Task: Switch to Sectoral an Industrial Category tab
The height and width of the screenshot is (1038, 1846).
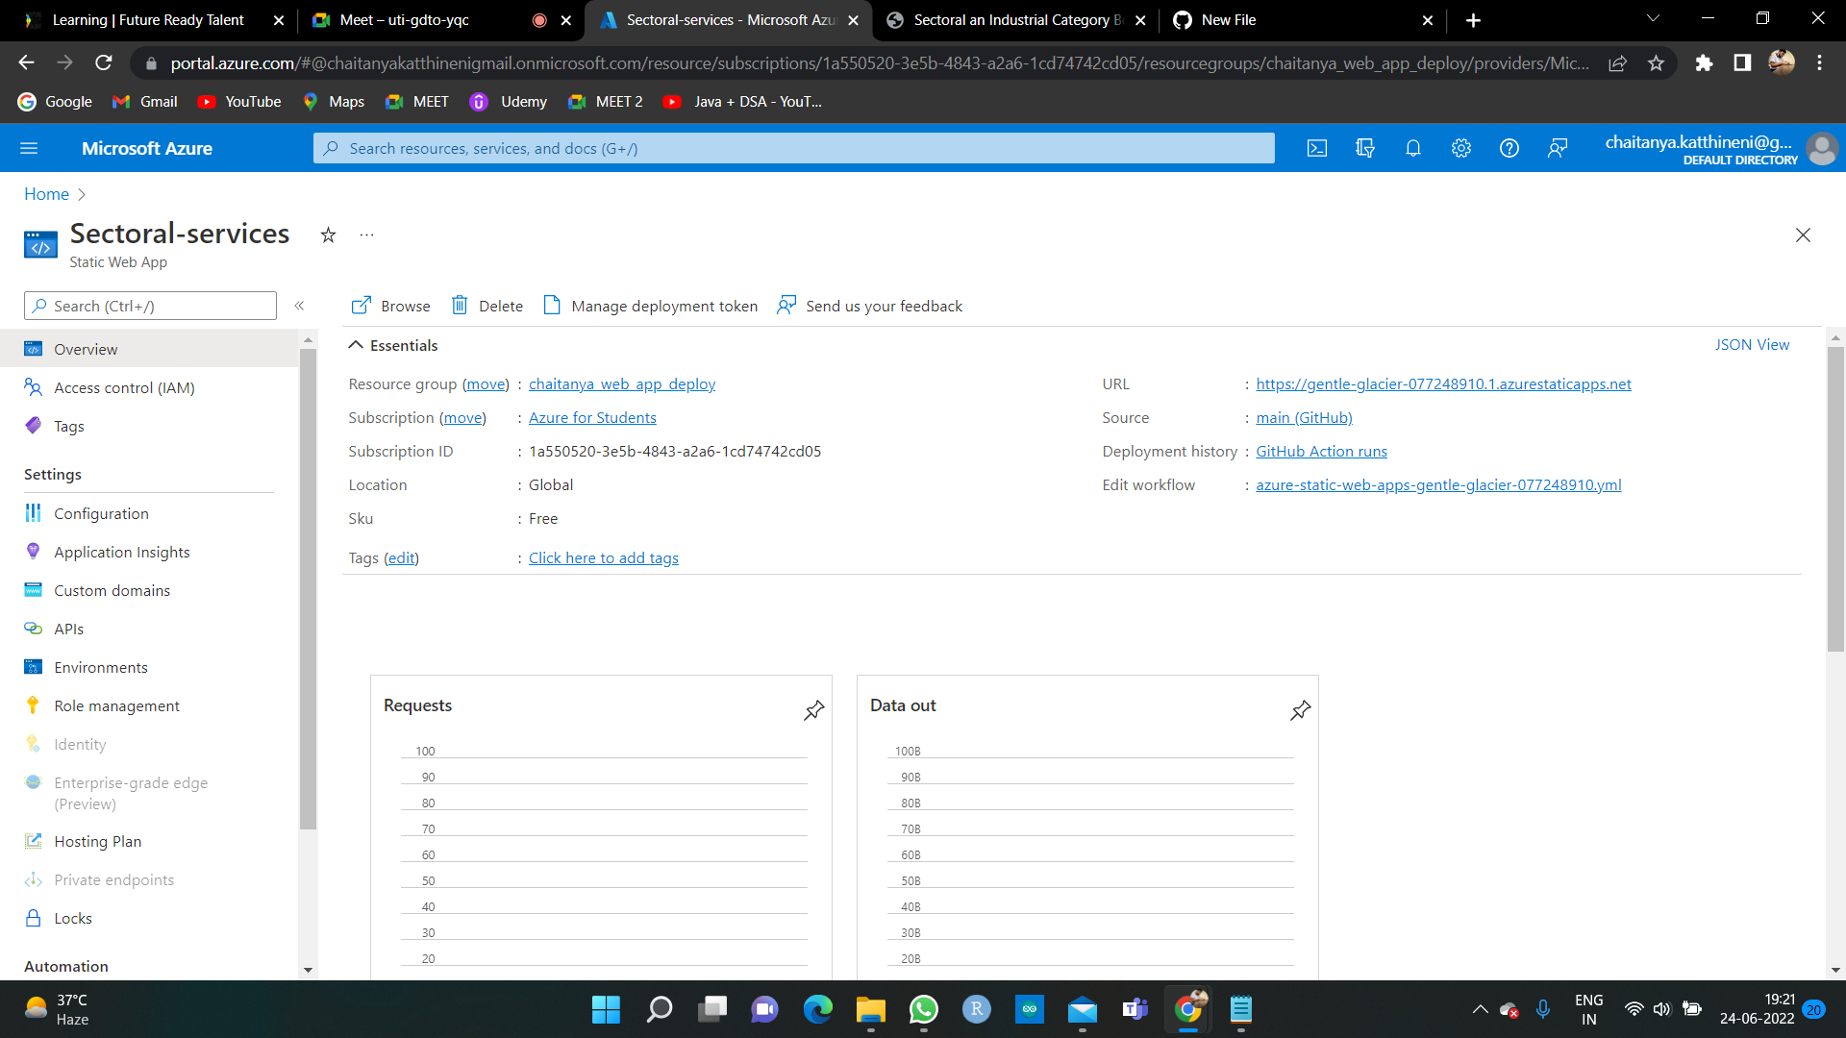Action: [1017, 20]
